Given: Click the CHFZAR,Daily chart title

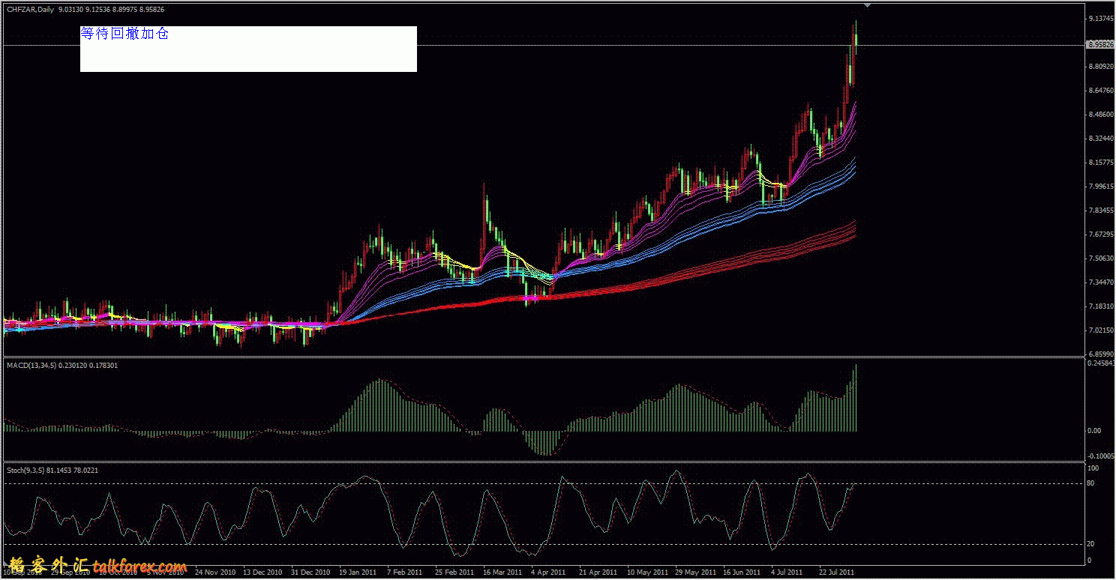Looking at the screenshot, I should tap(30, 10).
